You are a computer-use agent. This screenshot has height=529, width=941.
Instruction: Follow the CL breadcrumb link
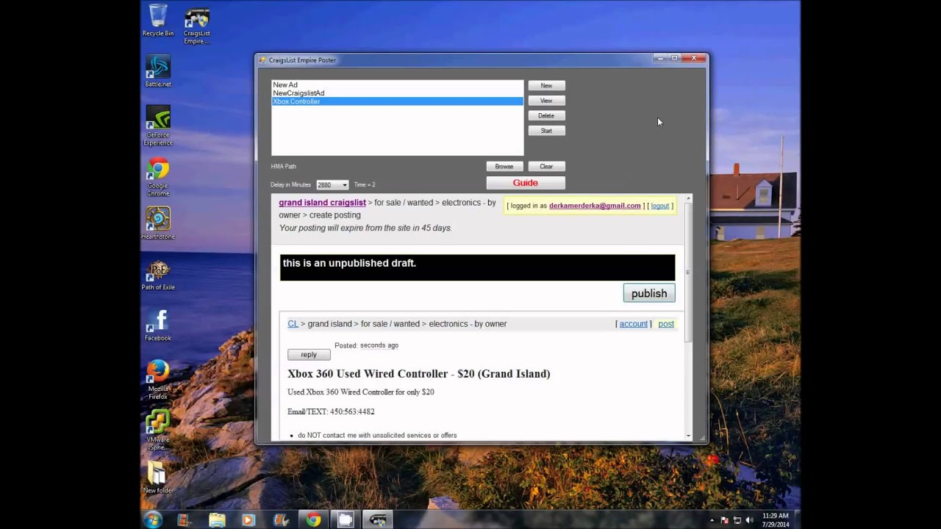[293, 324]
